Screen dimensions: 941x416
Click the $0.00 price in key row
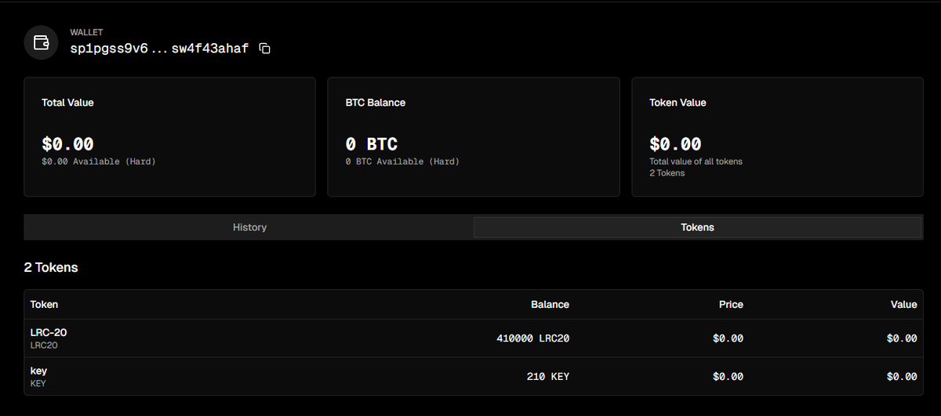(728, 377)
